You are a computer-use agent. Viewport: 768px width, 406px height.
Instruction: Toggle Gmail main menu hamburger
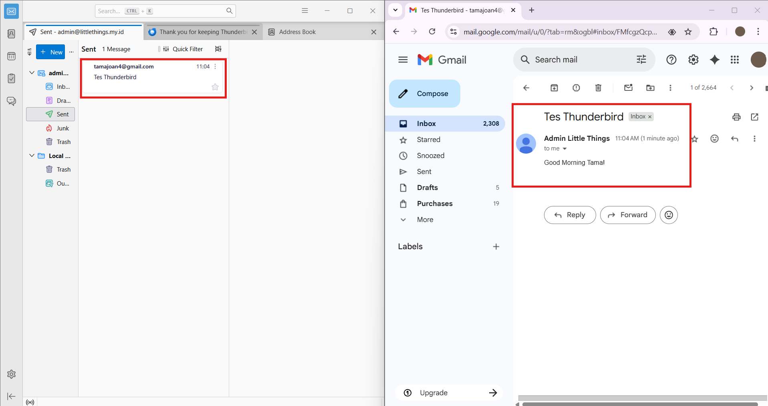[x=403, y=60]
